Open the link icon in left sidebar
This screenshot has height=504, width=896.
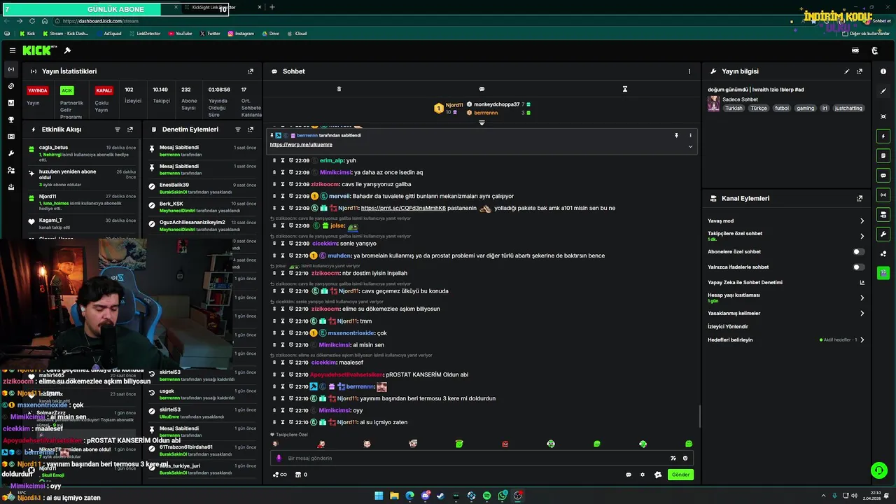click(x=11, y=86)
